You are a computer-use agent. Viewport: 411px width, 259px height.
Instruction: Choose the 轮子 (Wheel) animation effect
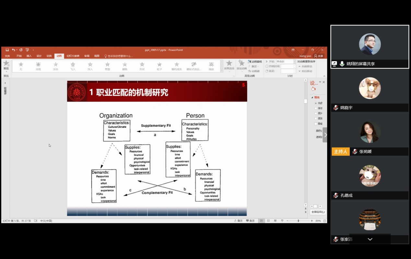[159, 66]
